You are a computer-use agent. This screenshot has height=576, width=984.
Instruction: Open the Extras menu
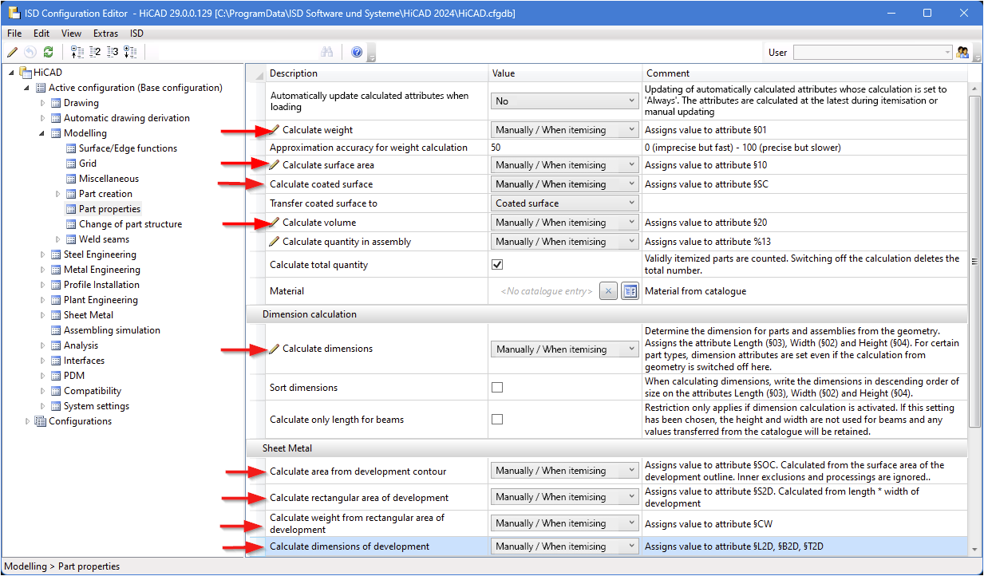coord(105,34)
